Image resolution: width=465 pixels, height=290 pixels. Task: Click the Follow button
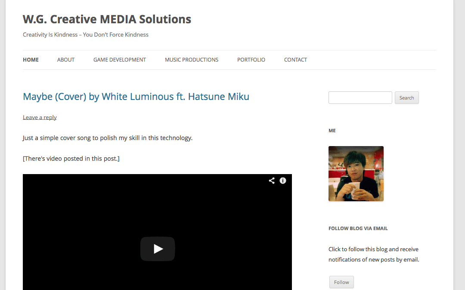click(341, 282)
